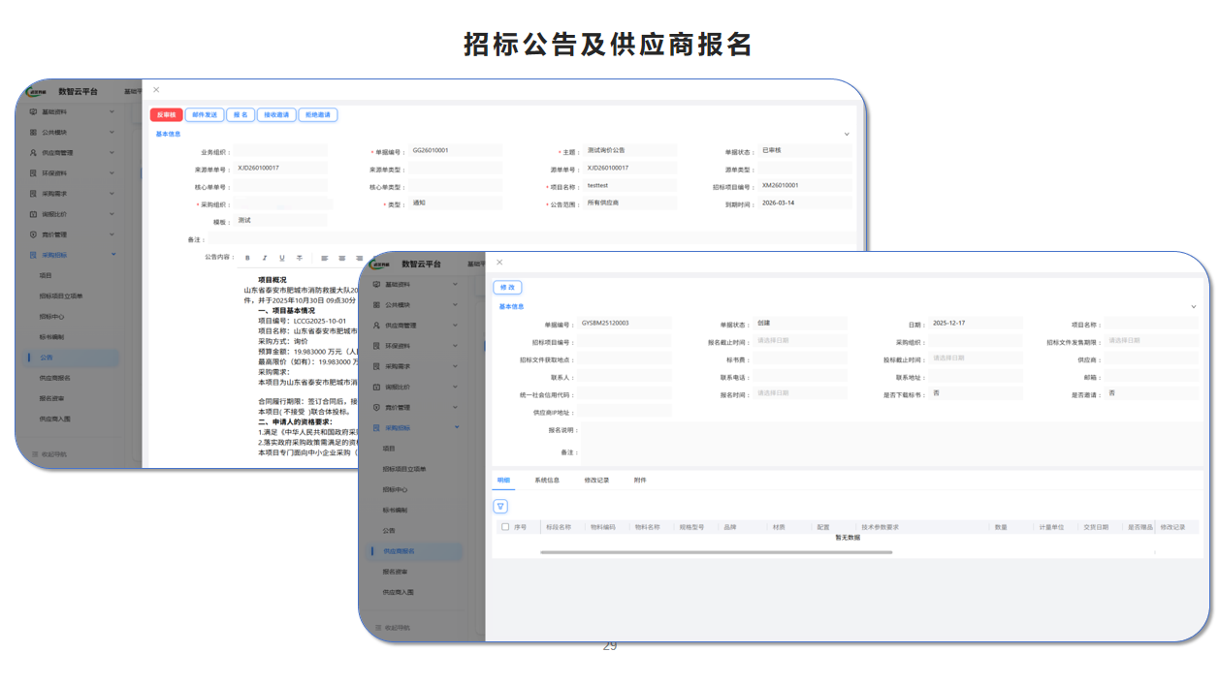Image resolution: width=1219 pixels, height=684 pixels.
Task: Close the 供应商报名 detail panel in front window
Action: (x=499, y=262)
